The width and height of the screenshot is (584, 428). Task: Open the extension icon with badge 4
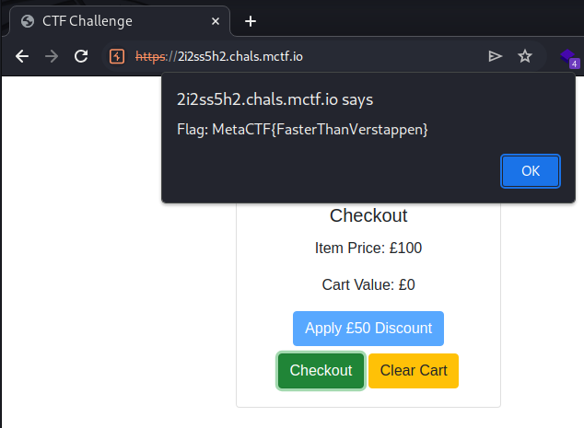[570, 57]
